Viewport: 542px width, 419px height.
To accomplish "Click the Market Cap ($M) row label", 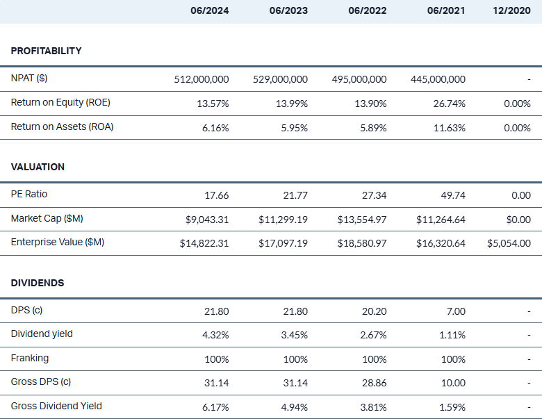I will pos(47,218).
